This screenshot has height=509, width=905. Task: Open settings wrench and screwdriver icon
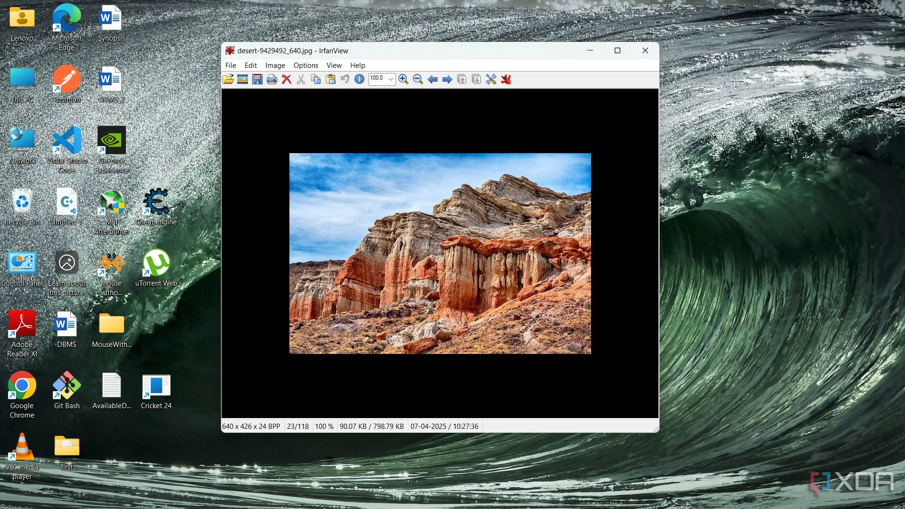click(x=491, y=79)
